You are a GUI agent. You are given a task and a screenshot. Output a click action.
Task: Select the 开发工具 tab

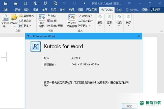(92, 10)
